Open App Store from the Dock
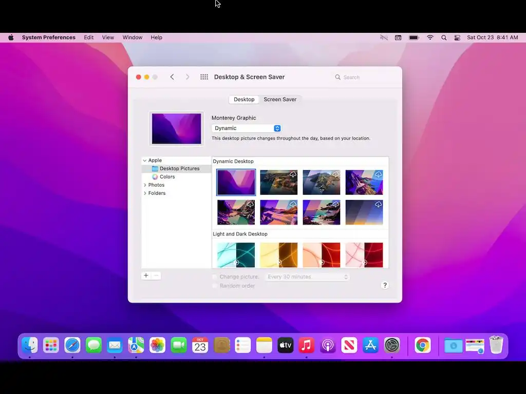Image resolution: width=526 pixels, height=394 pixels. coord(370,345)
